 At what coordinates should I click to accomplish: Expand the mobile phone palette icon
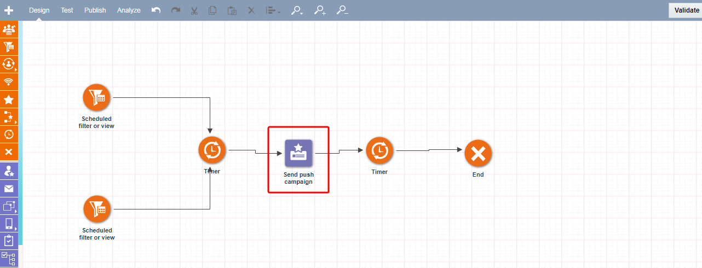coord(9,224)
